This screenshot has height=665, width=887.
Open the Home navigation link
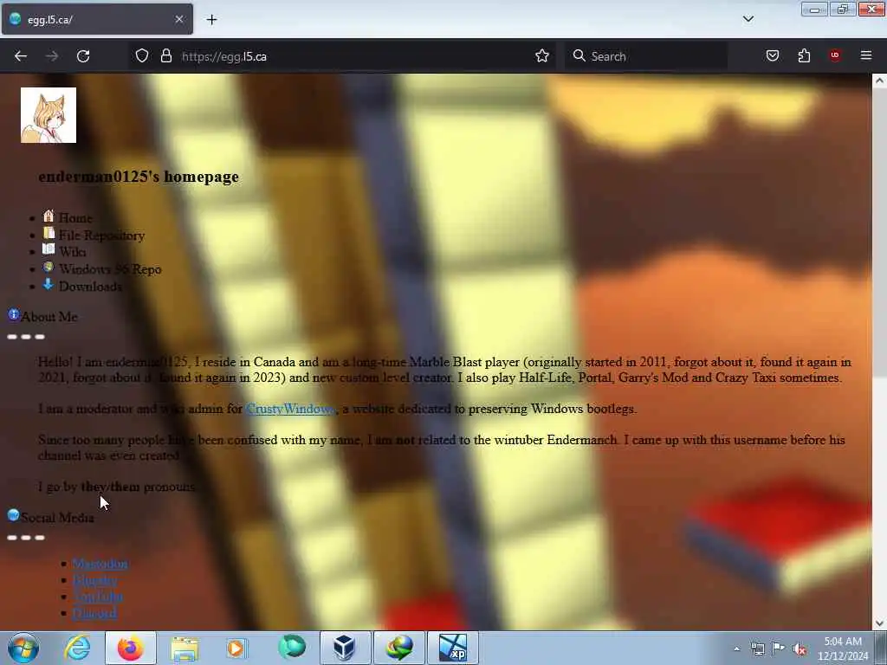point(75,218)
